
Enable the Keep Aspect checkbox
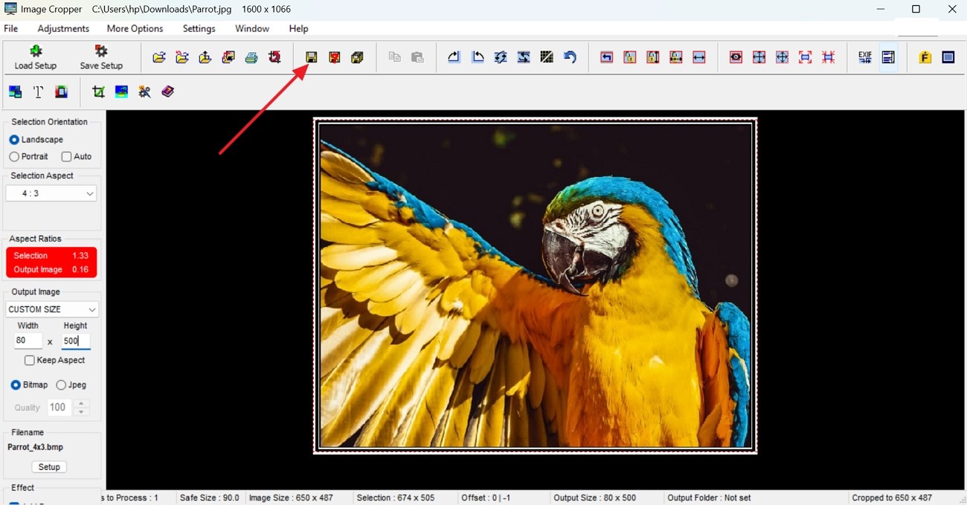pos(30,361)
